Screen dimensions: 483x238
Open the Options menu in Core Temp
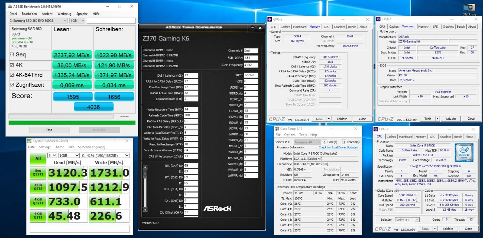[290, 135]
